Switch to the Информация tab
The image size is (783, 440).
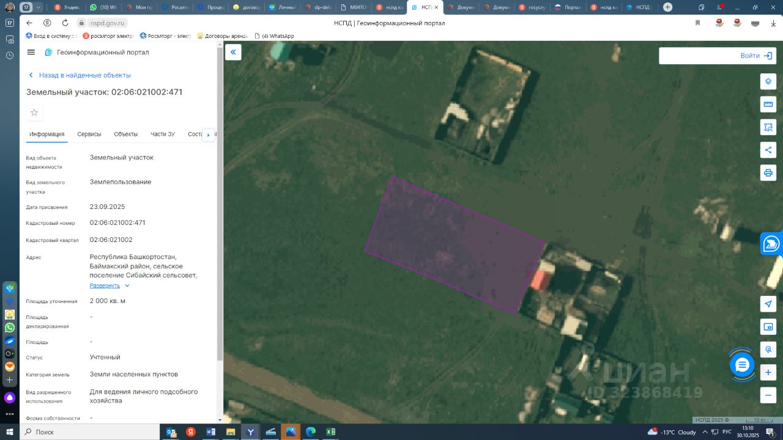(47, 134)
